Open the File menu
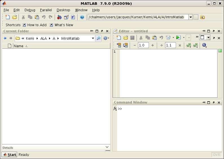 click(x=6, y=10)
